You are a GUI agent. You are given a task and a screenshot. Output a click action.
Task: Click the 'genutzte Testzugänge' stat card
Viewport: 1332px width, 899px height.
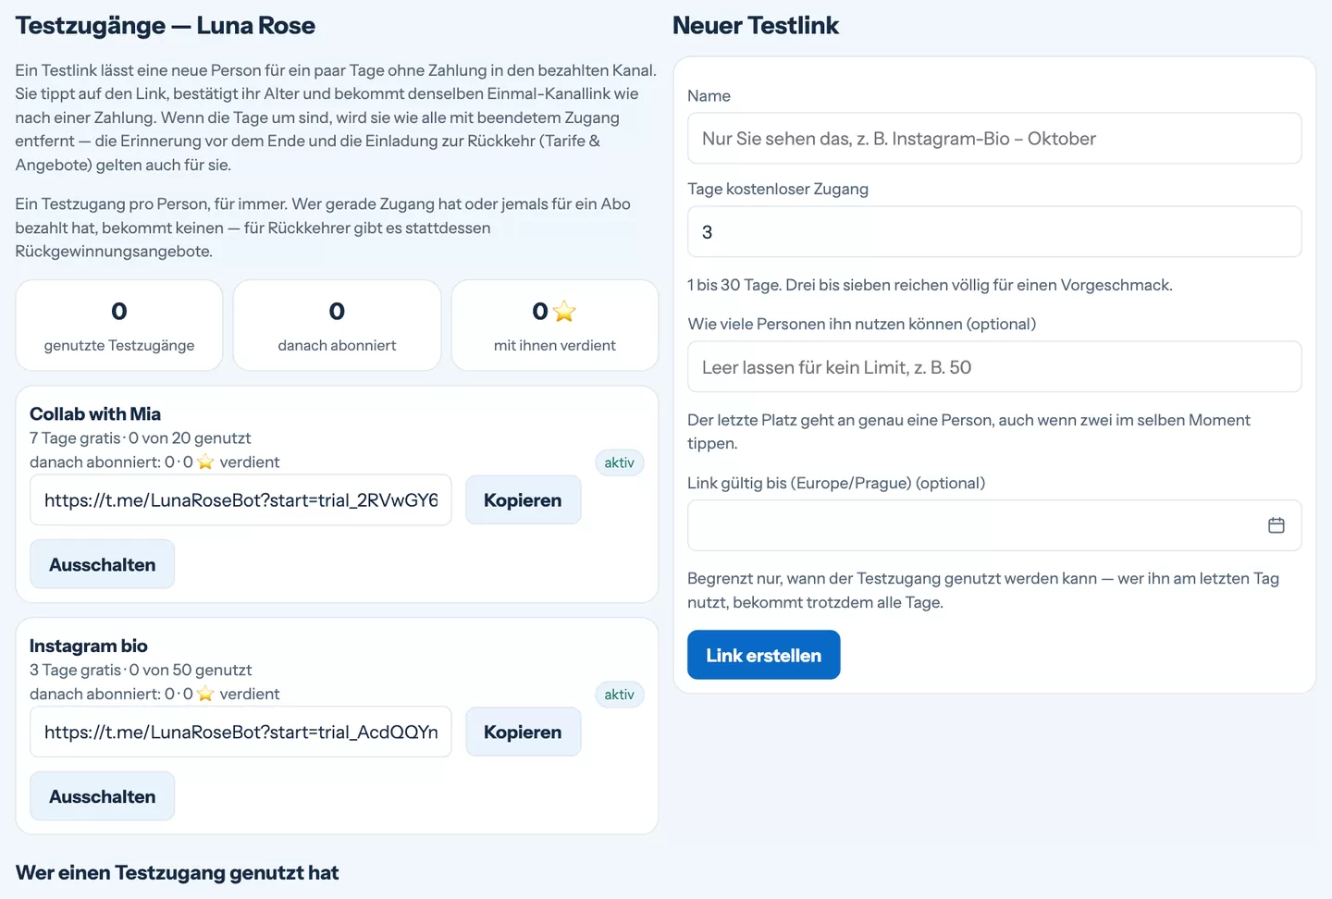click(119, 326)
